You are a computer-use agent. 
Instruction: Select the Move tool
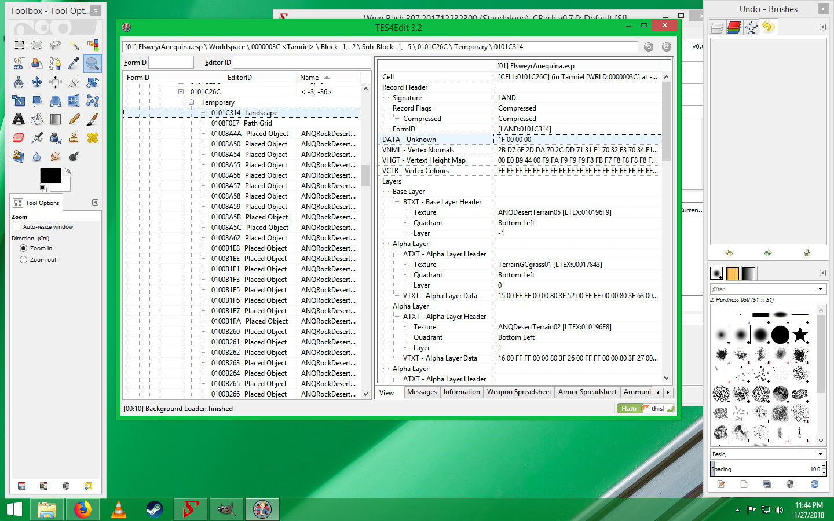(x=37, y=82)
